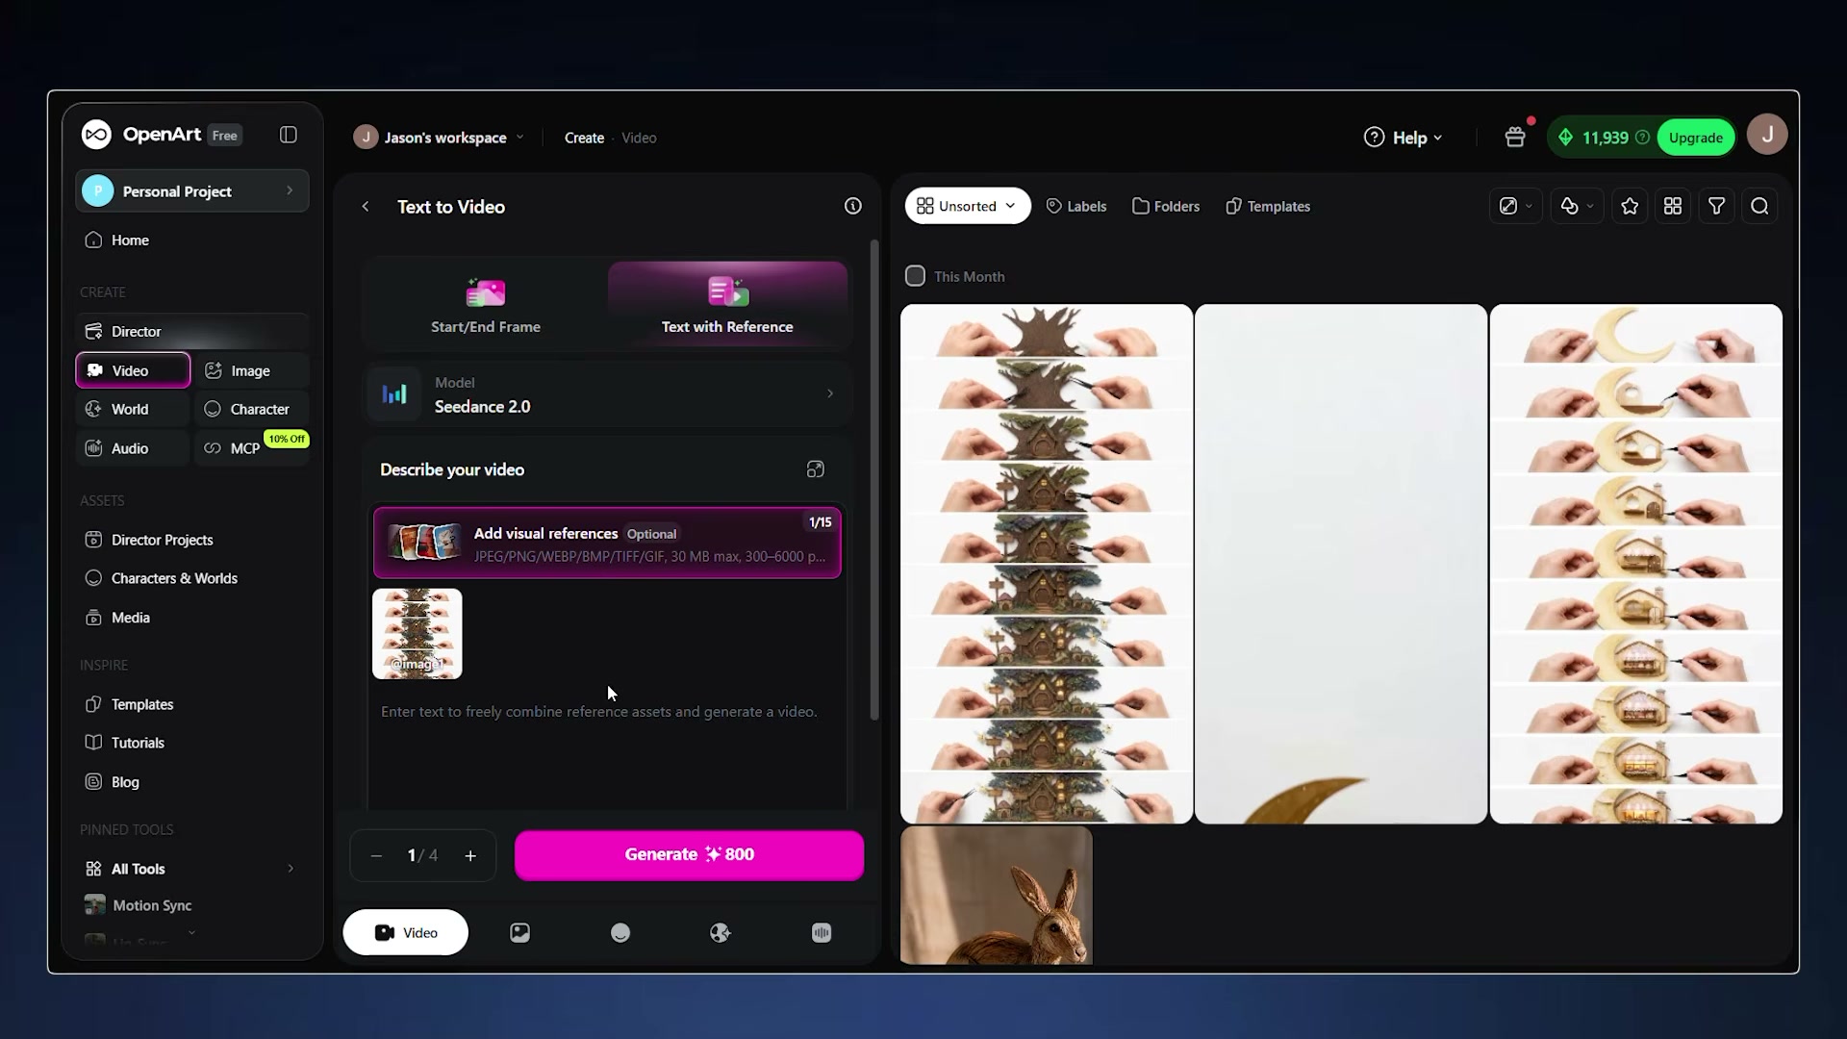Screen dimensions: 1847x1039
Task: Decrease the generation count
Action: coord(376,855)
